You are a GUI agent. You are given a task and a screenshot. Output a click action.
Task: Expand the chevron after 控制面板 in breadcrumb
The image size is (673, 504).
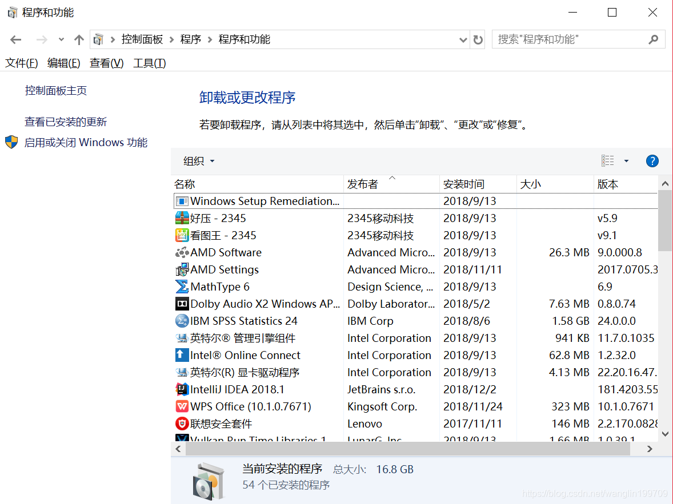pyautogui.click(x=171, y=40)
